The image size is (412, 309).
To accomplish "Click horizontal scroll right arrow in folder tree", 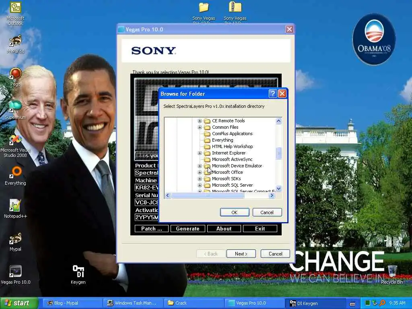I will [x=272, y=196].
